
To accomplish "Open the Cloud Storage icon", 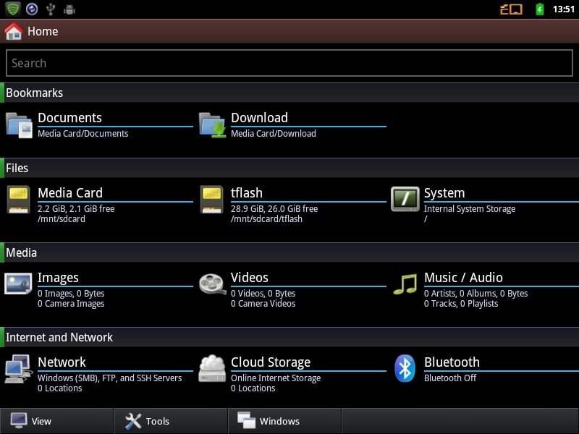I will coord(212,368).
